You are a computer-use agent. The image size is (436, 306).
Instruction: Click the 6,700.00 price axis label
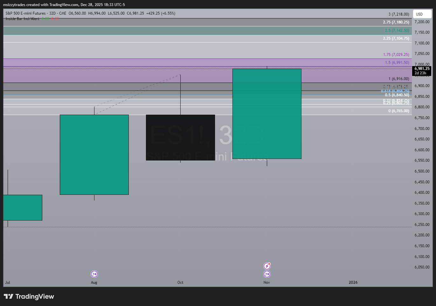422,129
